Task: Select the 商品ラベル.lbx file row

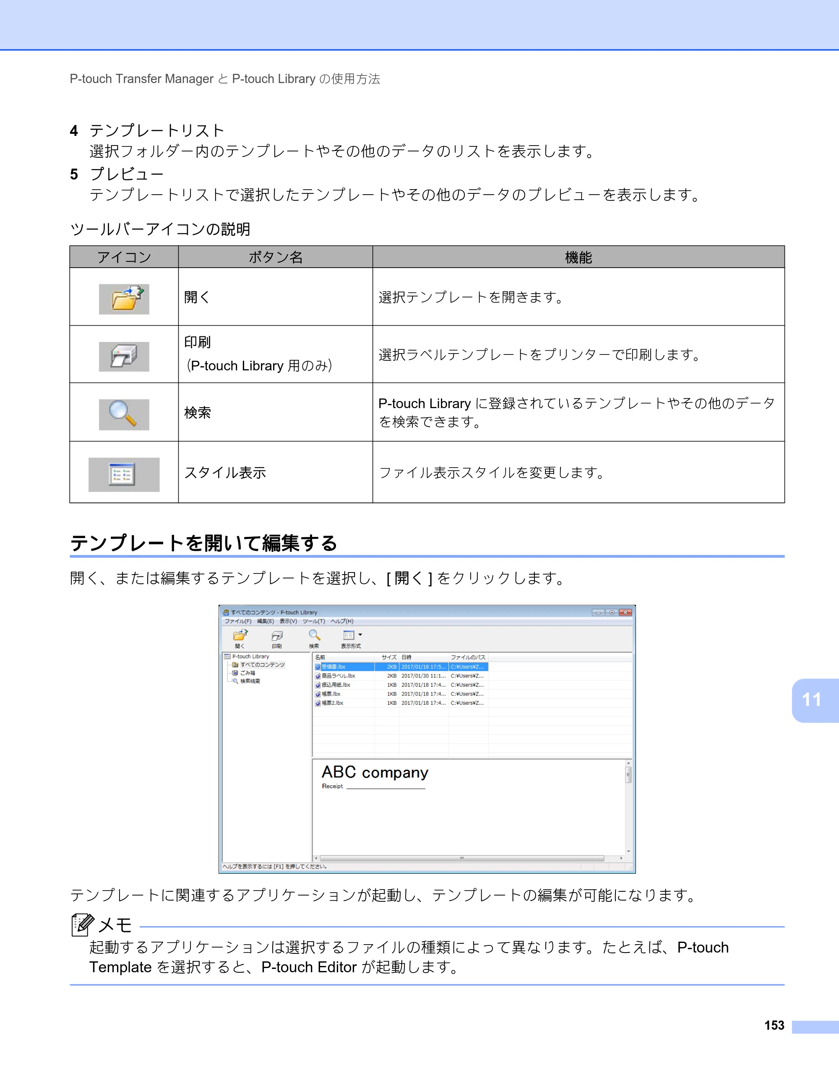Action: [x=401, y=676]
